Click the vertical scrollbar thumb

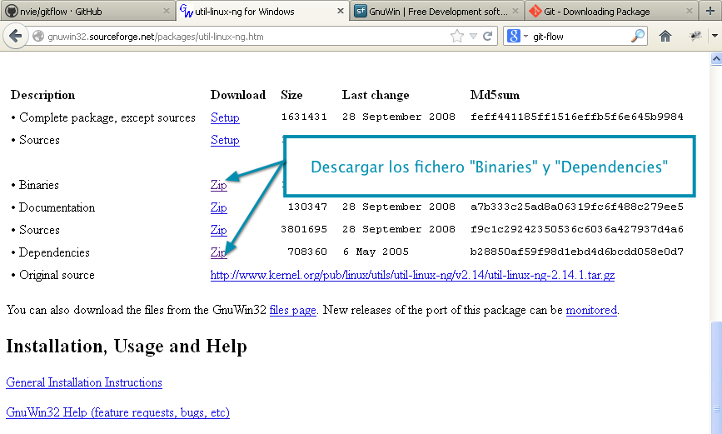coord(716,378)
